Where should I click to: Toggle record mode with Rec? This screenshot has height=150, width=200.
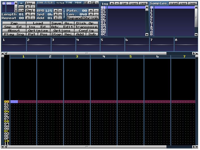coord(68,34)
